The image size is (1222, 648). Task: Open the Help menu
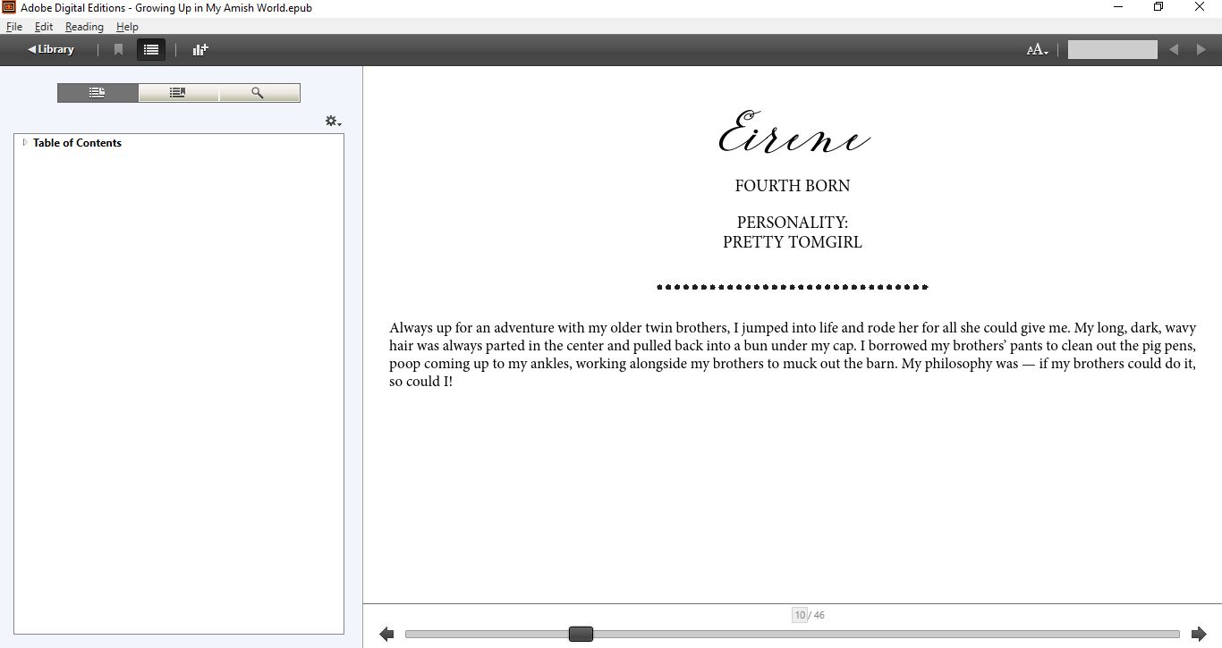[x=127, y=27]
